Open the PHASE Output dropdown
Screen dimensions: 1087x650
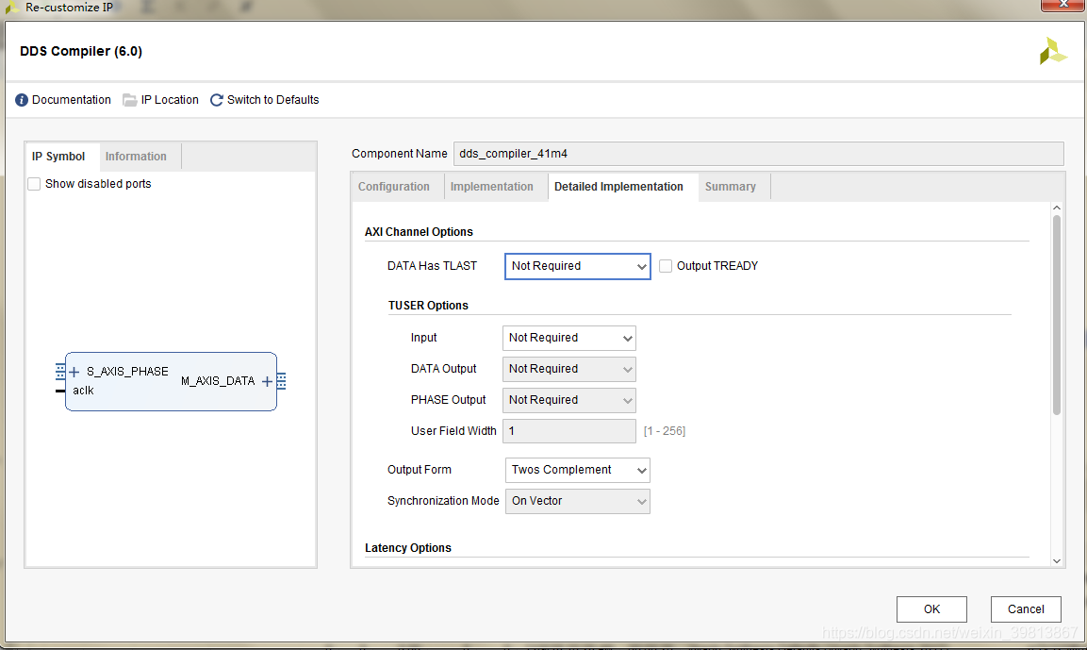tap(568, 400)
